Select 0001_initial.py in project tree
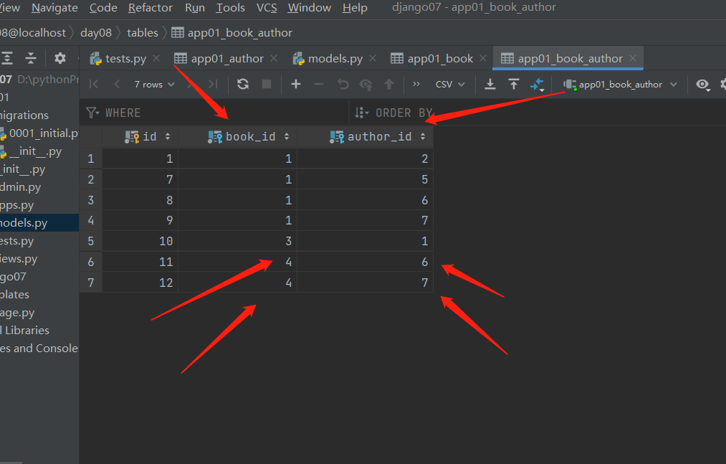 (x=40, y=133)
